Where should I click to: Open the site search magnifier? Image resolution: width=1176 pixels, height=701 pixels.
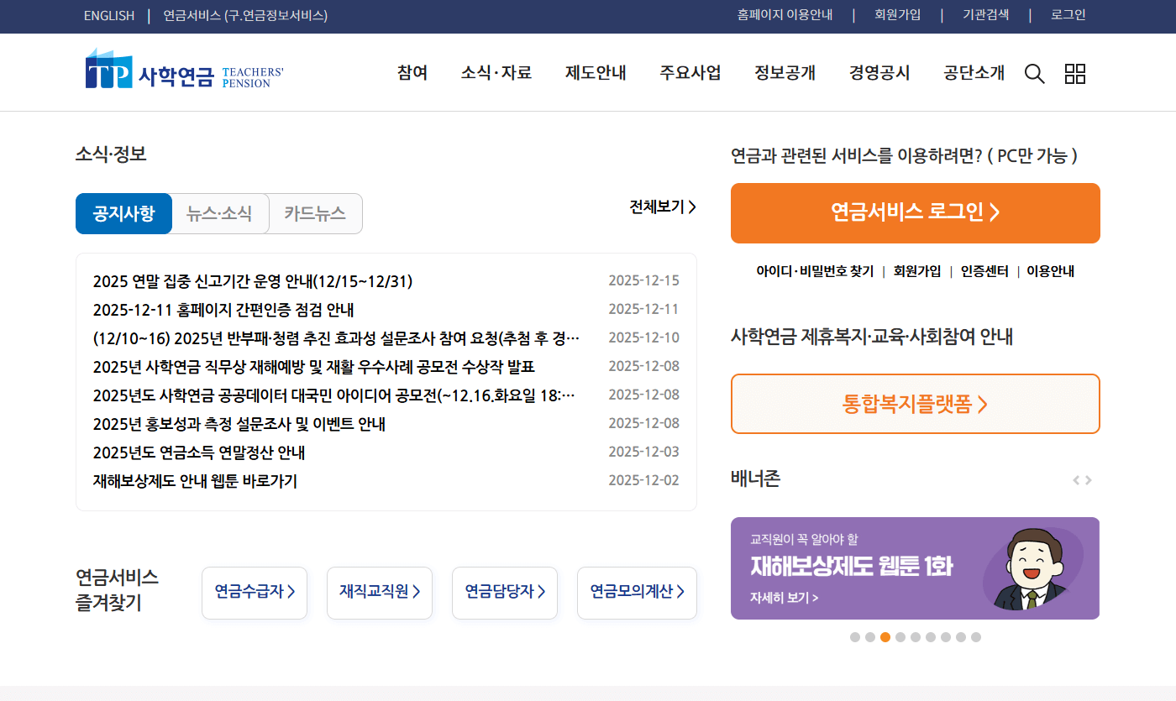1034,74
